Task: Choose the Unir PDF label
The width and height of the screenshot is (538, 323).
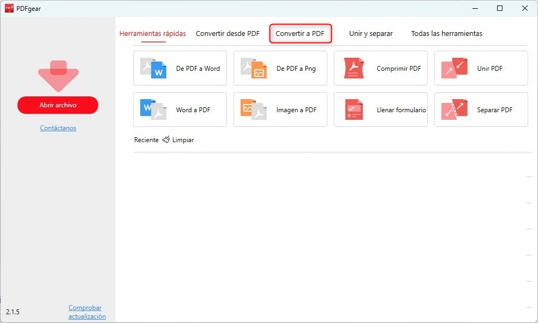Action: 489,69
